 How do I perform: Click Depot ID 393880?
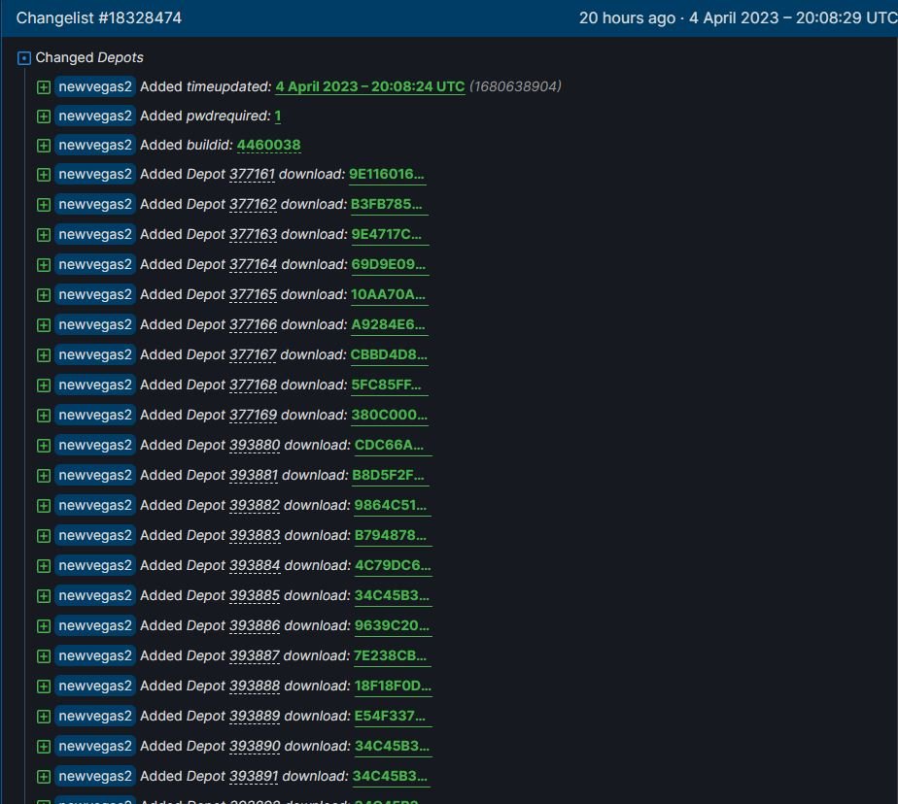pos(255,445)
